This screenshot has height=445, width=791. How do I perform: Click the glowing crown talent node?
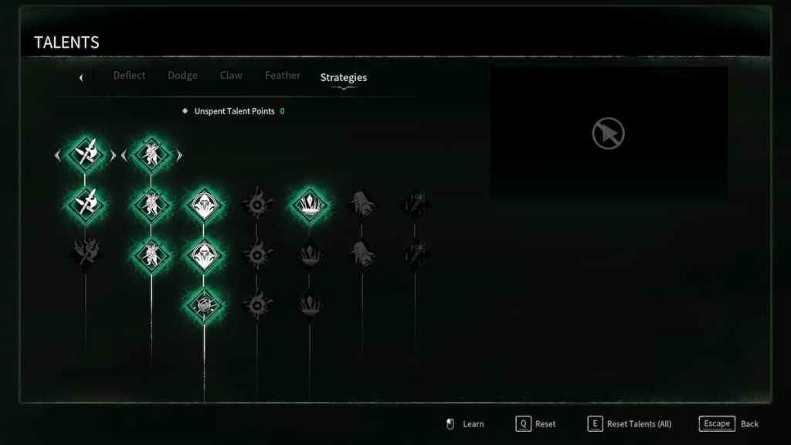[310, 205]
